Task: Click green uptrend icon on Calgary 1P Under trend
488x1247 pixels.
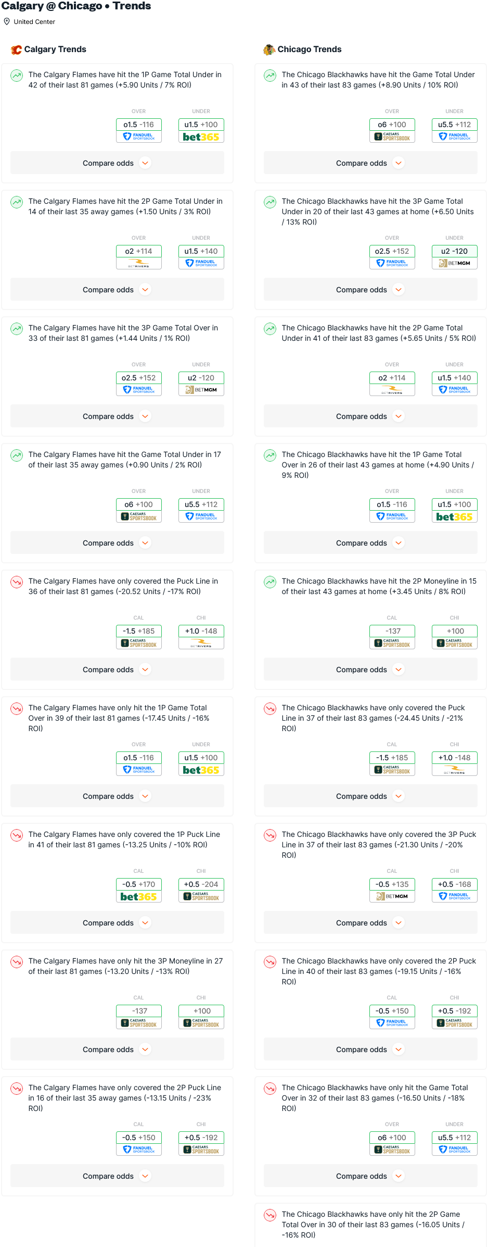Action: [x=17, y=75]
